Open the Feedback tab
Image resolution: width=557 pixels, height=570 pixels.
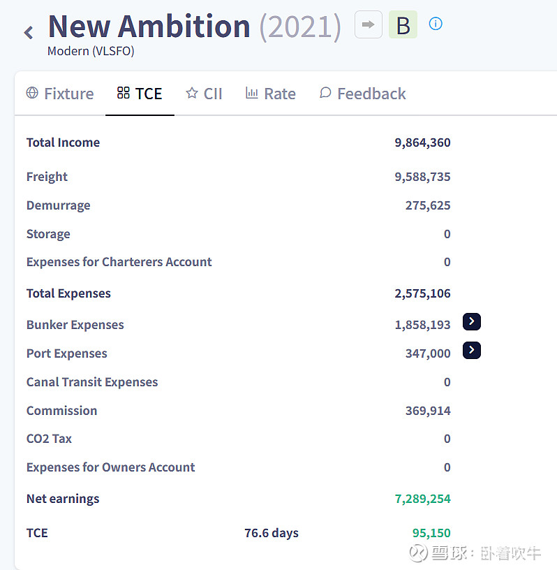coord(371,94)
